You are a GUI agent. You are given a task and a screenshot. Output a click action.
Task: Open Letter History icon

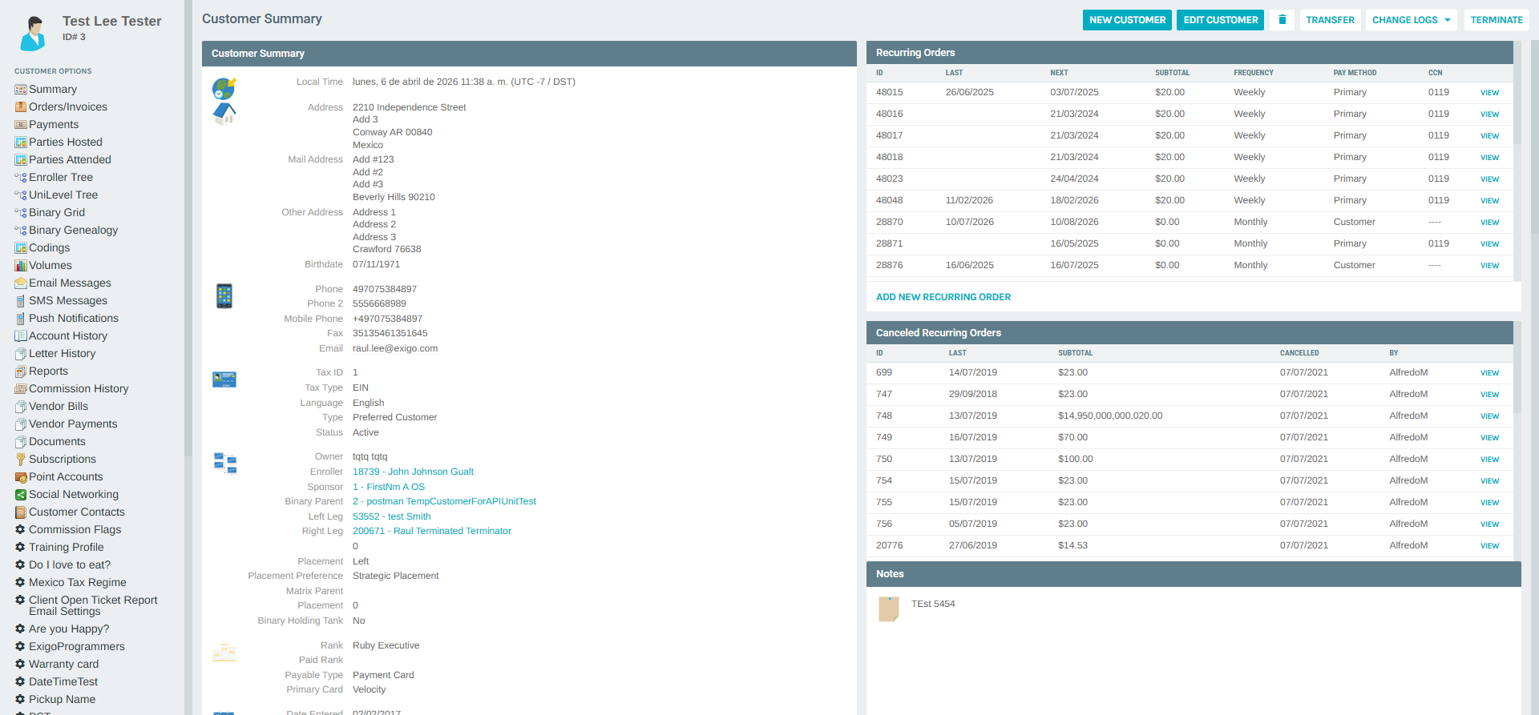point(21,354)
